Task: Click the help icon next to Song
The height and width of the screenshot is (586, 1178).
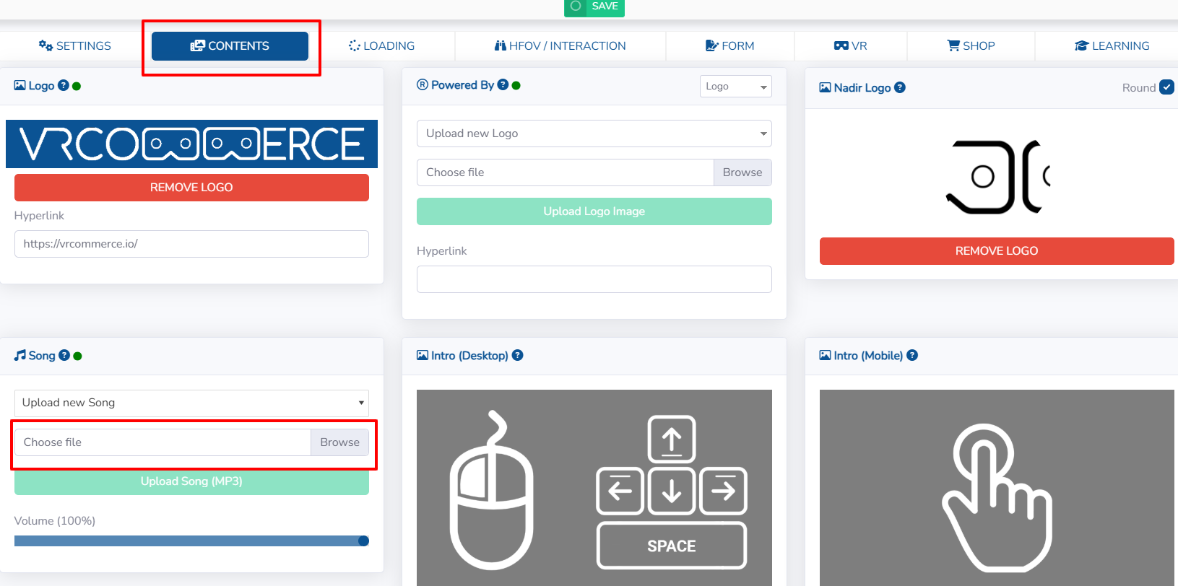Action: click(x=64, y=355)
